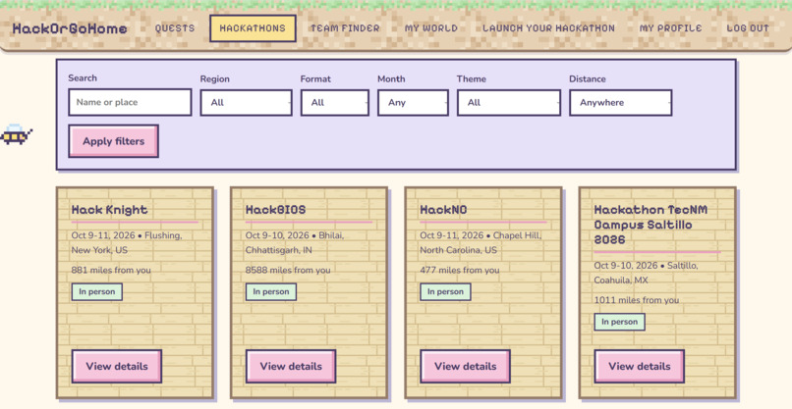This screenshot has height=409, width=792.
Task: Open Launch Your Hackathon page
Action: (548, 28)
